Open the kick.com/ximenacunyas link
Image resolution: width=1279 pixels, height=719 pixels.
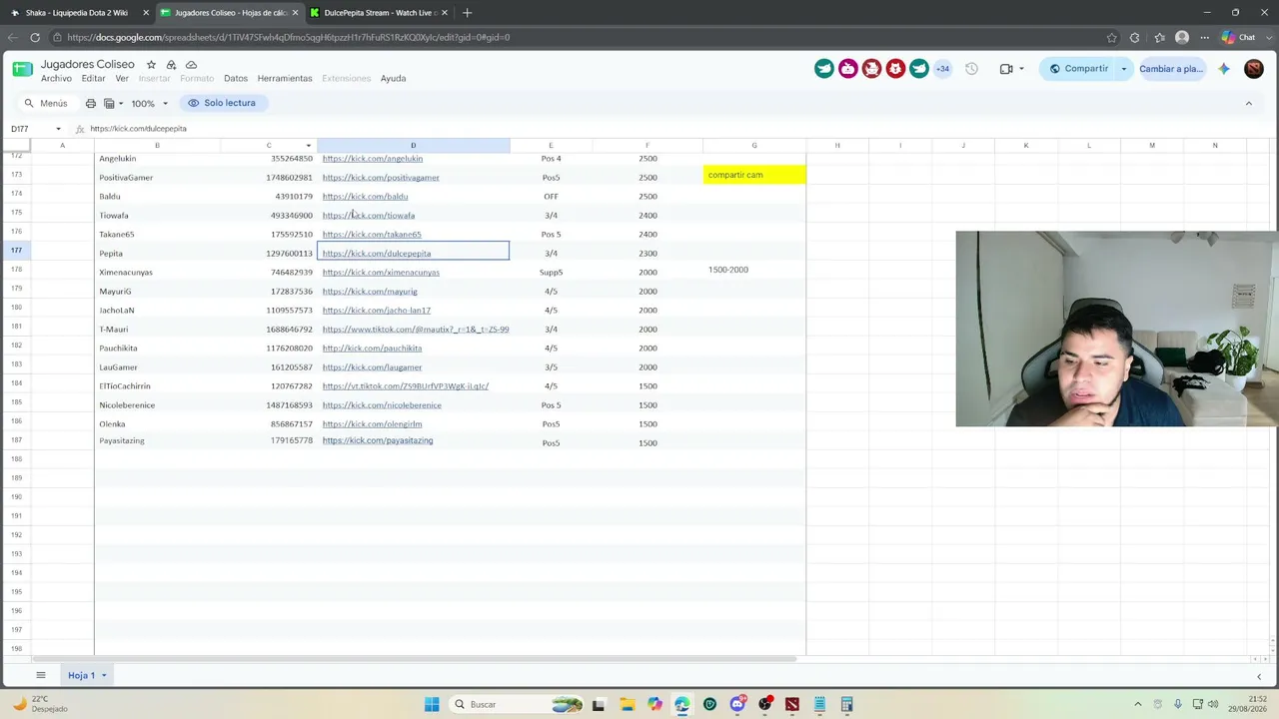click(x=381, y=273)
